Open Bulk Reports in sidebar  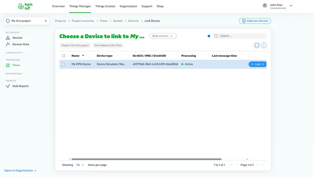(20, 86)
